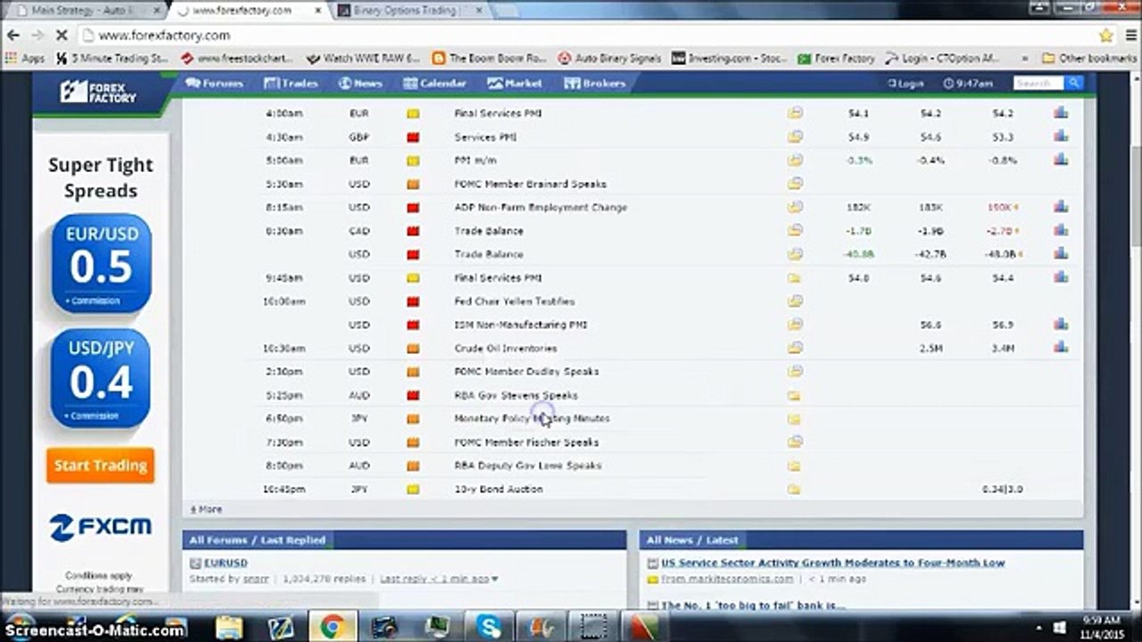The height and width of the screenshot is (642, 1142).
Task: Go to the Trades section
Action: [291, 83]
